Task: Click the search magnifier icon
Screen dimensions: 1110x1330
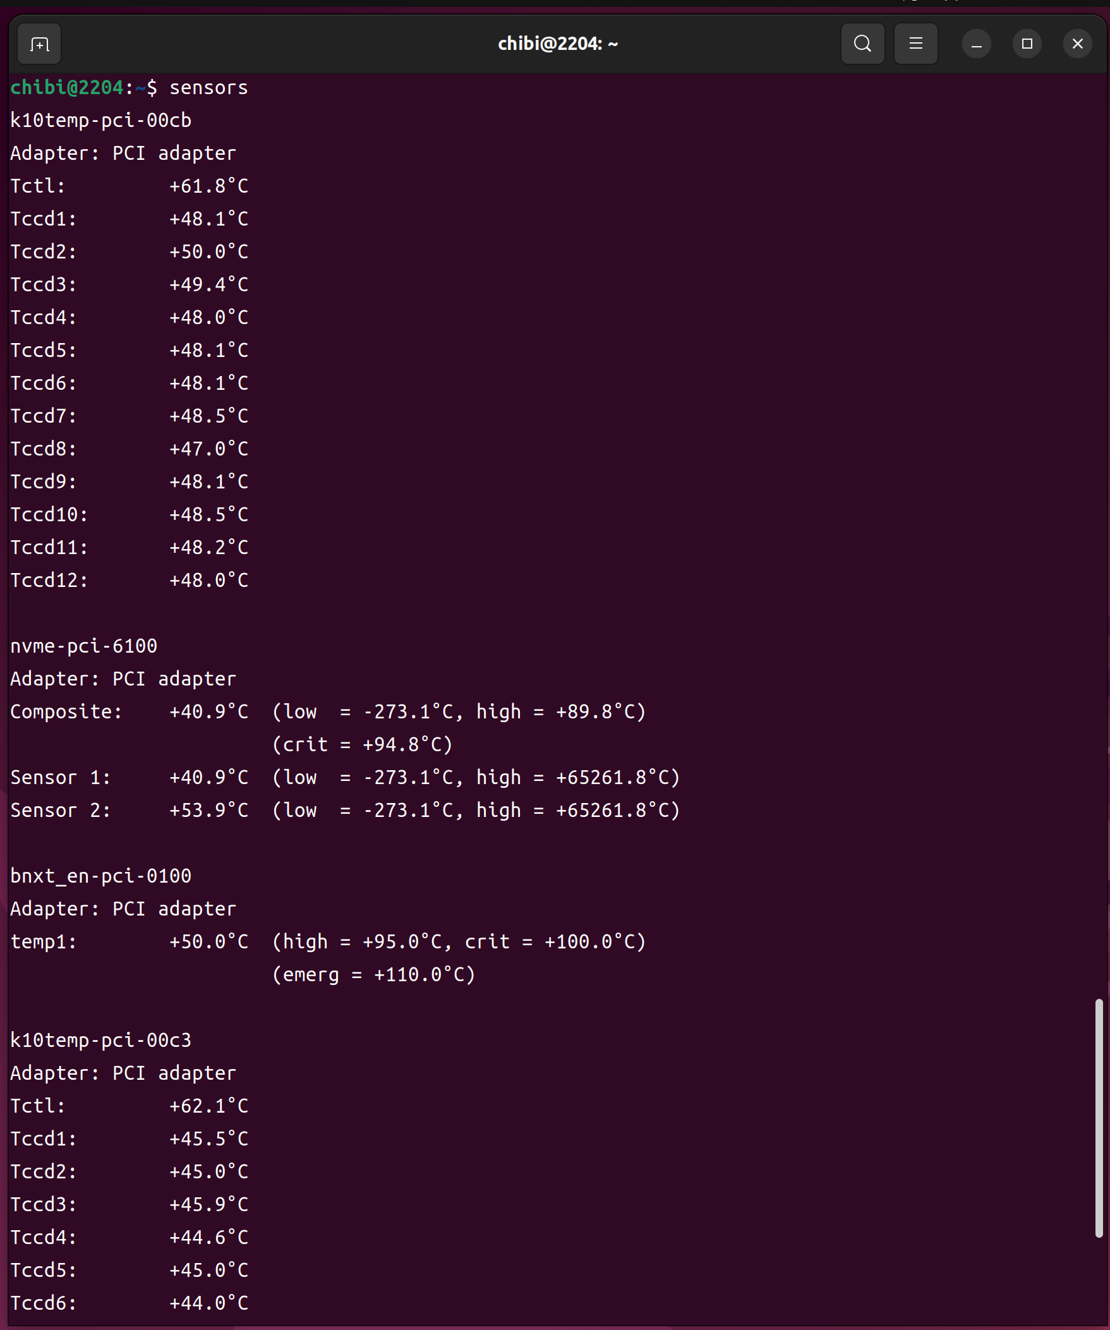Action: coord(862,44)
